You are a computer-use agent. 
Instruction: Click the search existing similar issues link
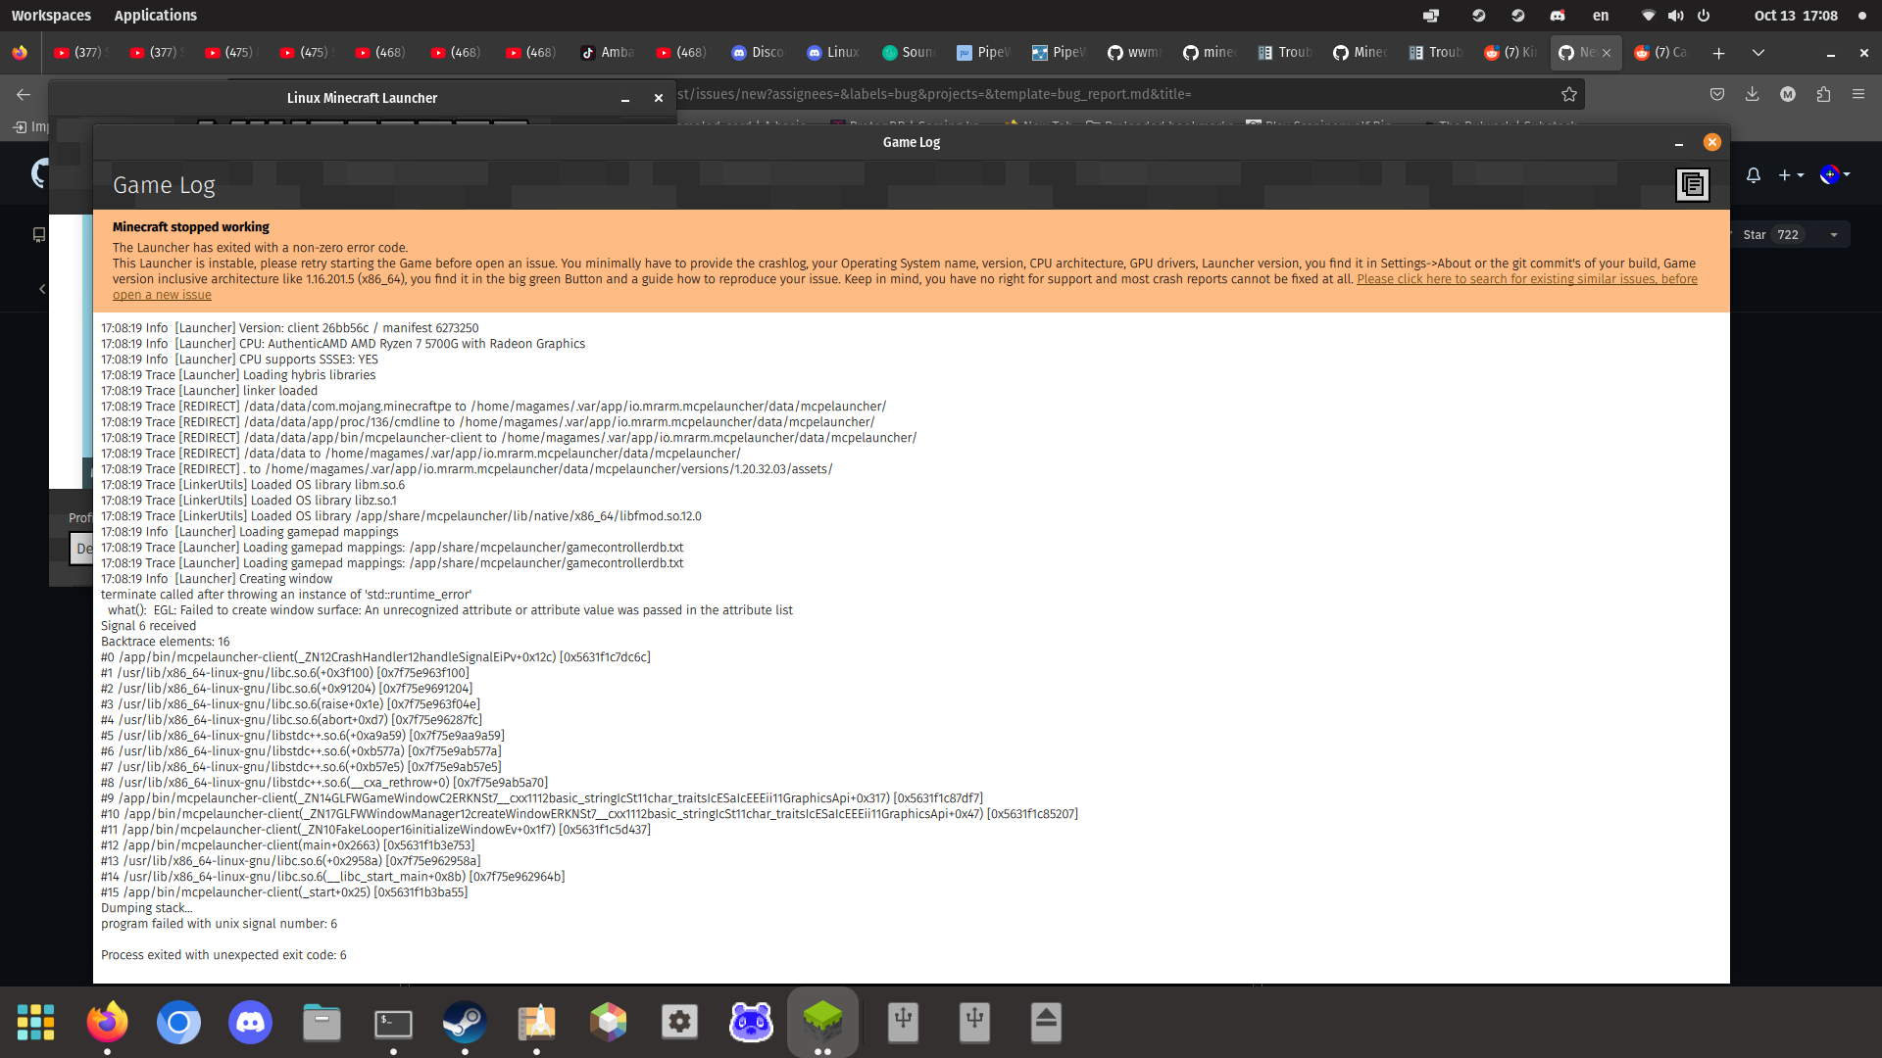[1525, 279]
